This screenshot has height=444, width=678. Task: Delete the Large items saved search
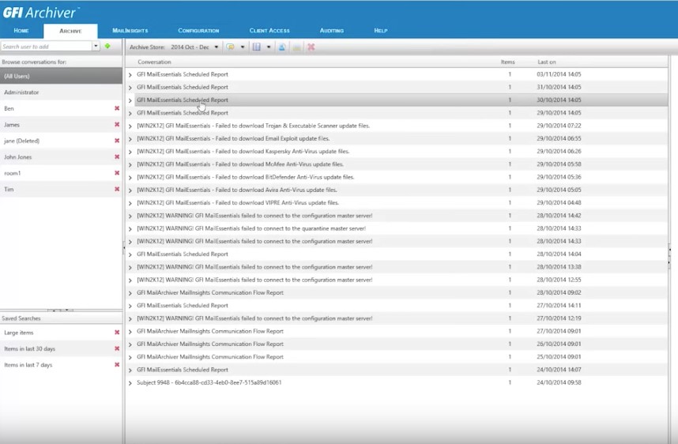pyautogui.click(x=117, y=332)
